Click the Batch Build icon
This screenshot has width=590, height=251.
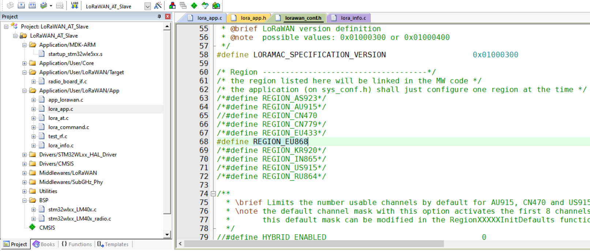44,5
